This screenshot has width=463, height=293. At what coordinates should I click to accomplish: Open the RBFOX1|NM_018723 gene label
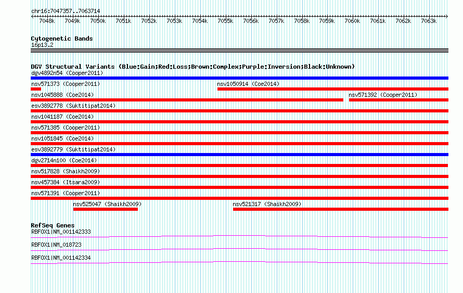coord(56,245)
